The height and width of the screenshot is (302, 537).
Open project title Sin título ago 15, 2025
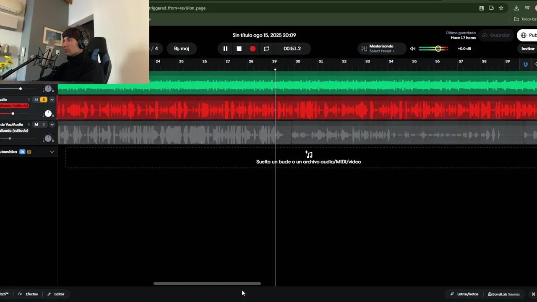(264, 35)
